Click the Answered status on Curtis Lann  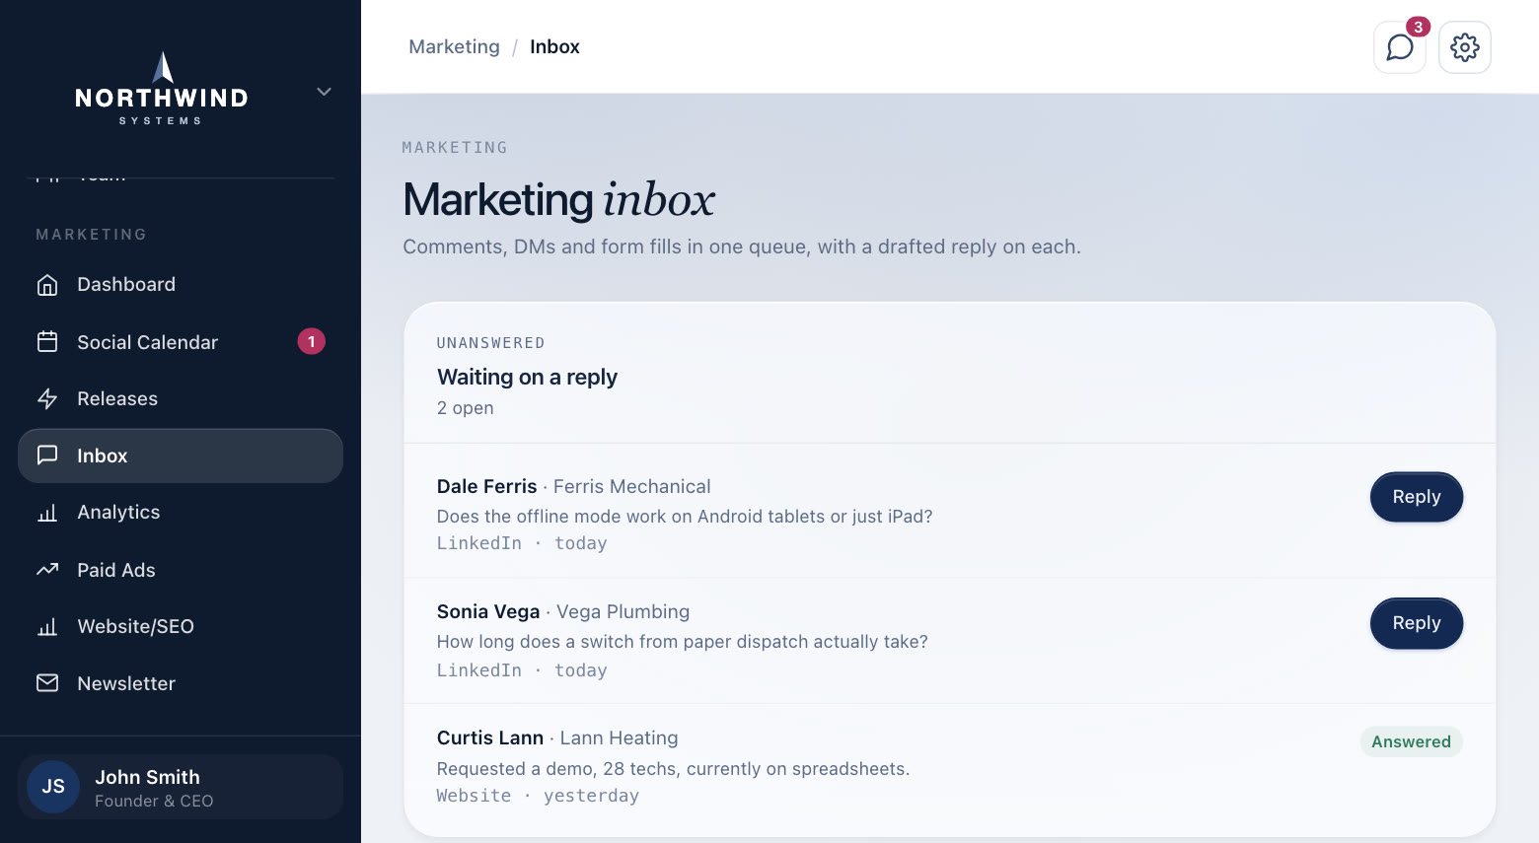tap(1411, 741)
